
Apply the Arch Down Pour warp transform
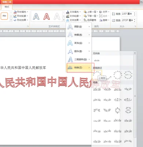pos(107,110)
